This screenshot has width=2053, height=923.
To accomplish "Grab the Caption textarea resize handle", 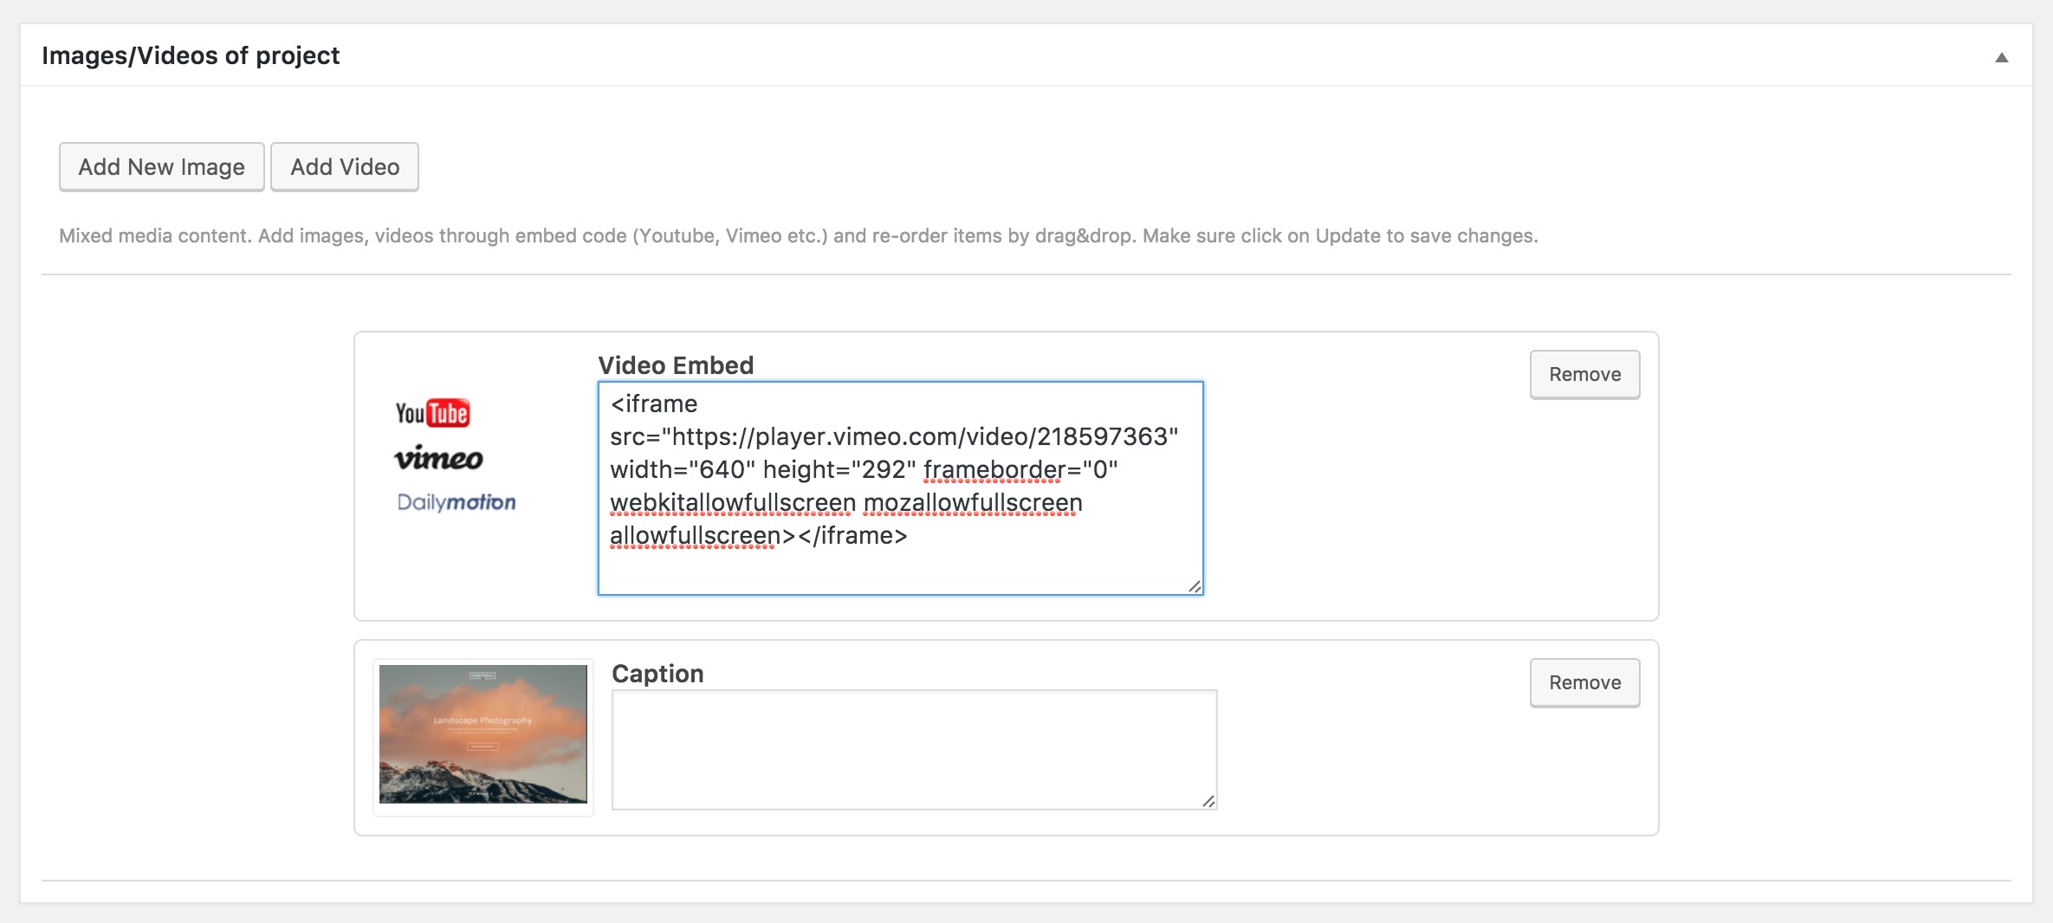I will click(x=1208, y=801).
